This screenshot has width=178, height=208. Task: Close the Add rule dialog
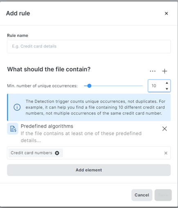[x=166, y=13]
